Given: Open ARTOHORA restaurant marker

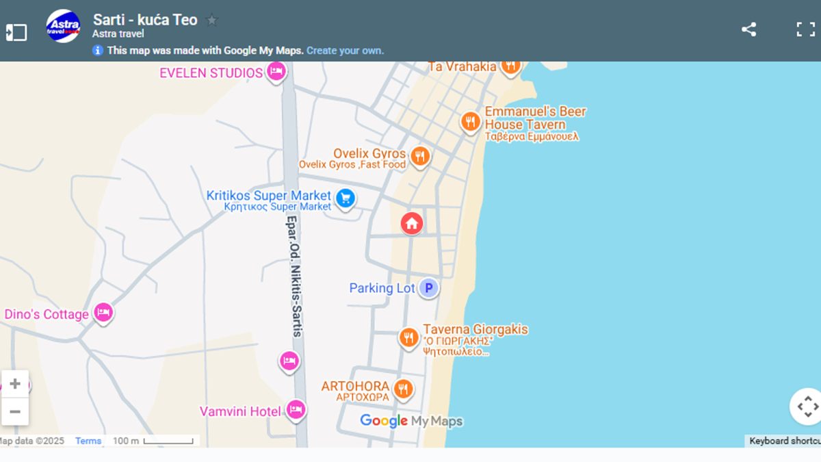Looking at the screenshot, I should tap(403, 389).
